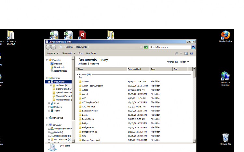The image size is (244, 152).
Task: Click navigation pane scroll down arrow
Action: coord(73,141)
